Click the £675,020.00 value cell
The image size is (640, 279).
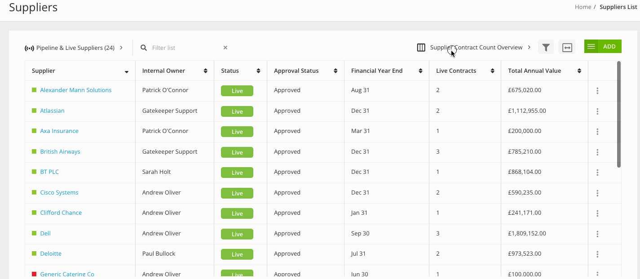[x=525, y=90]
